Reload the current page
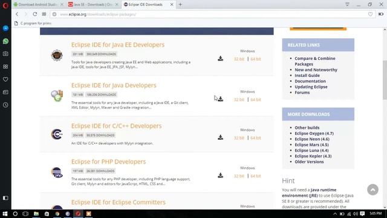387x218 pixels. 35,14
